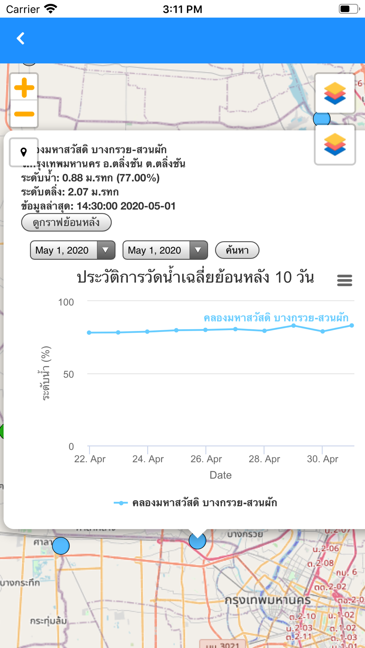Click the end date field May 1, 2020
The height and width of the screenshot is (648, 365).
(x=155, y=250)
